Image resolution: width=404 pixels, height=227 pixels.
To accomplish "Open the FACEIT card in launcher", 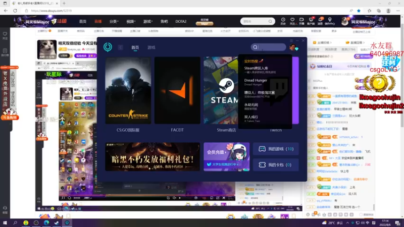I will pos(177,90).
